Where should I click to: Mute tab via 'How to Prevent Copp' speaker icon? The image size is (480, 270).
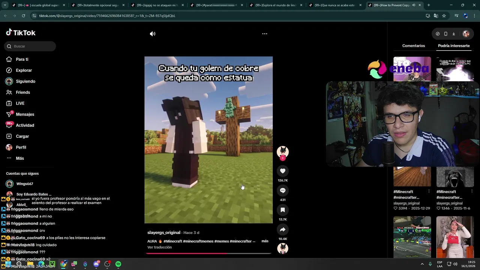(x=414, y=5)
